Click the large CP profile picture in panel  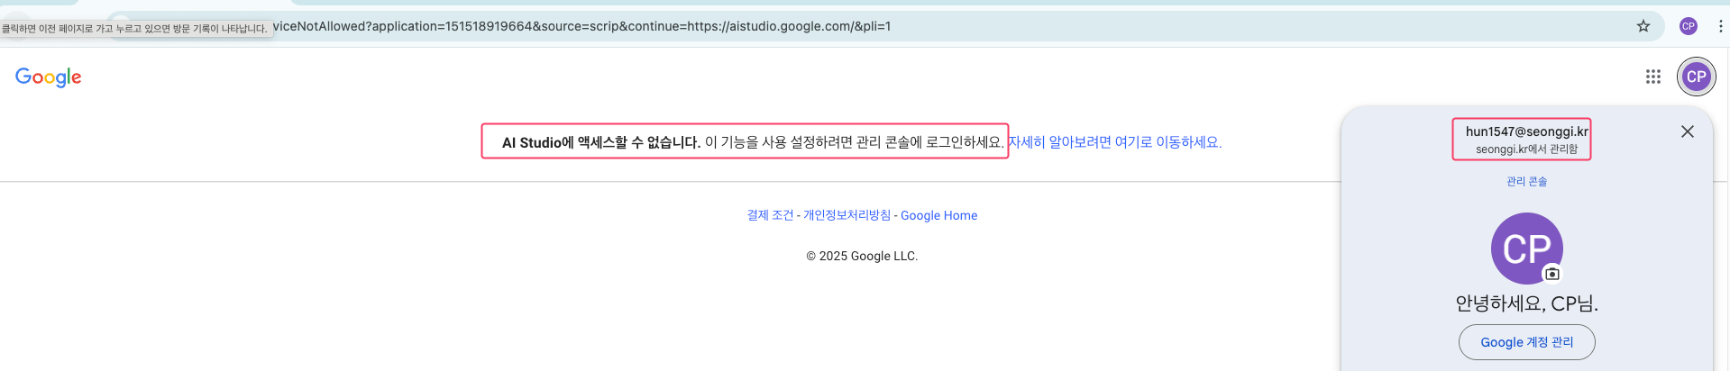[1526, 249]
